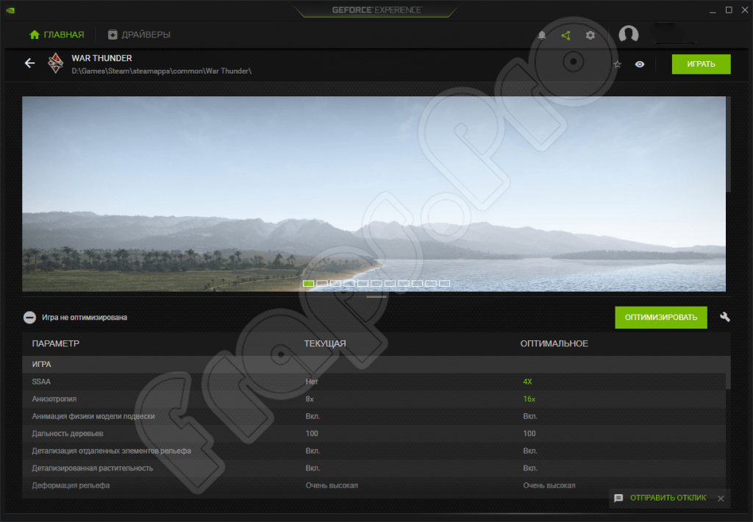Click the collapse handle below the screenshot
The height and width of the screenshot is (522, 753).
point(376,297)
